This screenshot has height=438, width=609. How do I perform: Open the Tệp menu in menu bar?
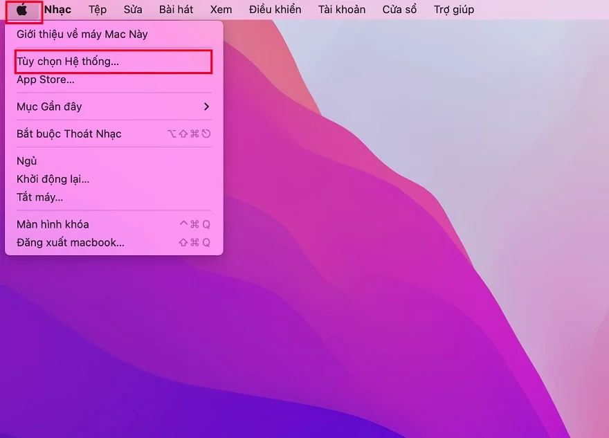coord(98,10)
